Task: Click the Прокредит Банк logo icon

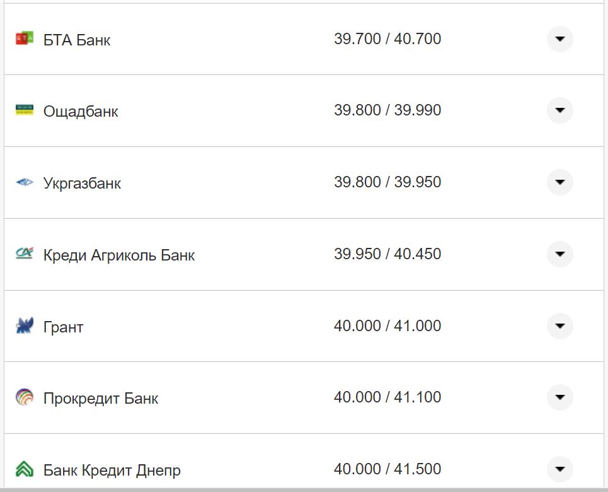Action: (24, 397)
